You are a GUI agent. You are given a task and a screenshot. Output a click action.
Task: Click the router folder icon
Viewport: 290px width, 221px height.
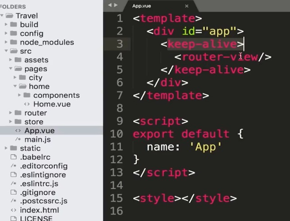coord(18,113)
